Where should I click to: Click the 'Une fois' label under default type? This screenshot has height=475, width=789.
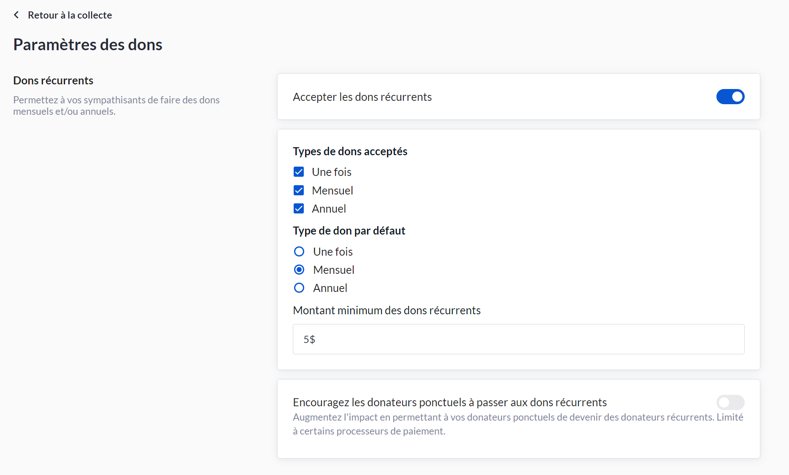(x=332, y=251)
